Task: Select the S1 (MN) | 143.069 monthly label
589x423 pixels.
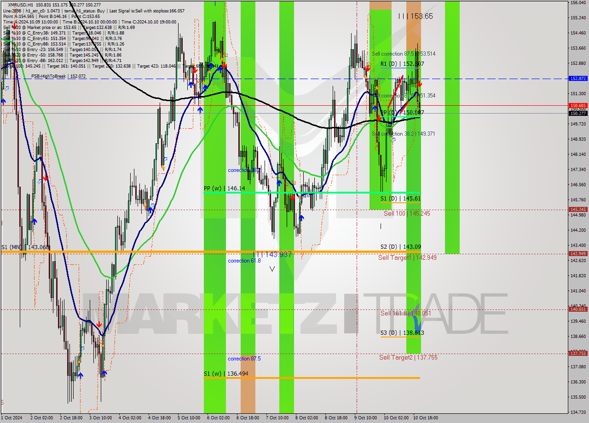Action: pyautogui.click(x=25, y=247)
